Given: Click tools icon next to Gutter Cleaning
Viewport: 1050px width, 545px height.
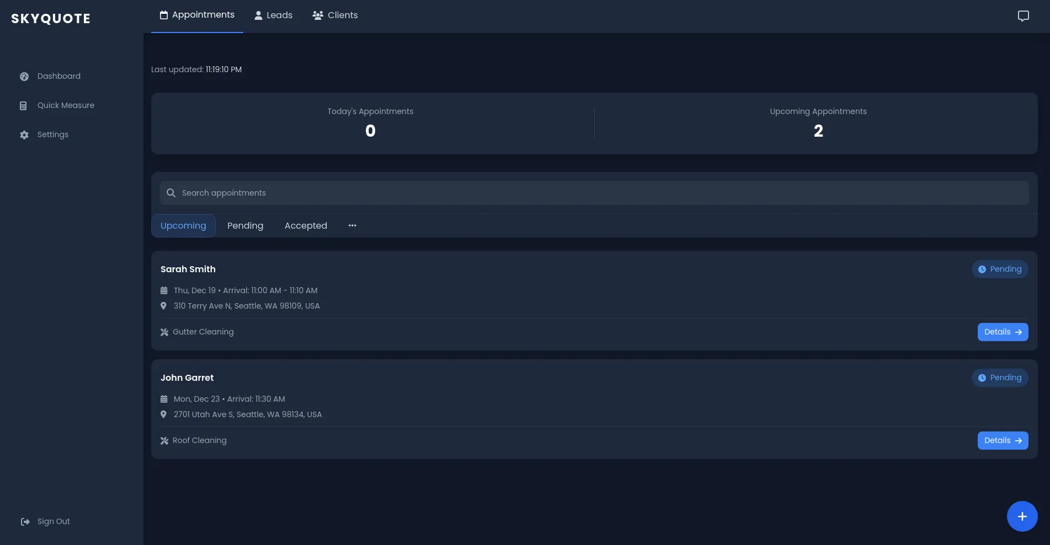Looking at the screenshot, I should point(164,332).
